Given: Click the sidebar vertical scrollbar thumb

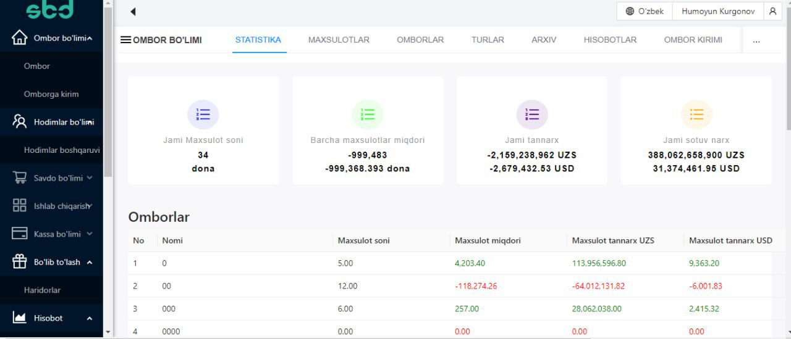Looking at the screenshot, I should coord(108,92).
